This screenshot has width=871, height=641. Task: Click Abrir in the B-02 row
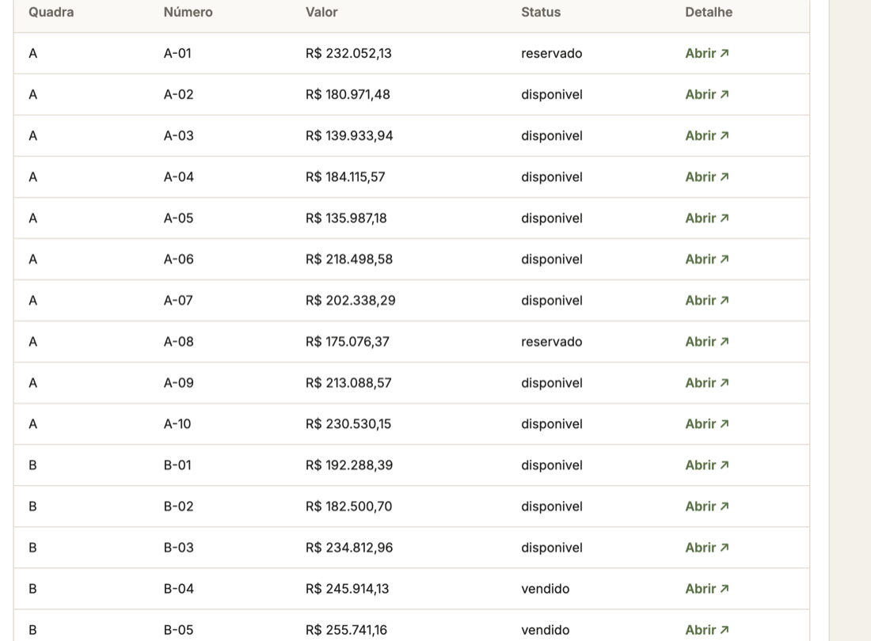pos(706,506)
